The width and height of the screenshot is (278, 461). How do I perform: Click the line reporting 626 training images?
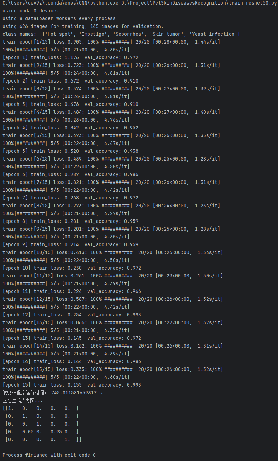coord(83,26)
